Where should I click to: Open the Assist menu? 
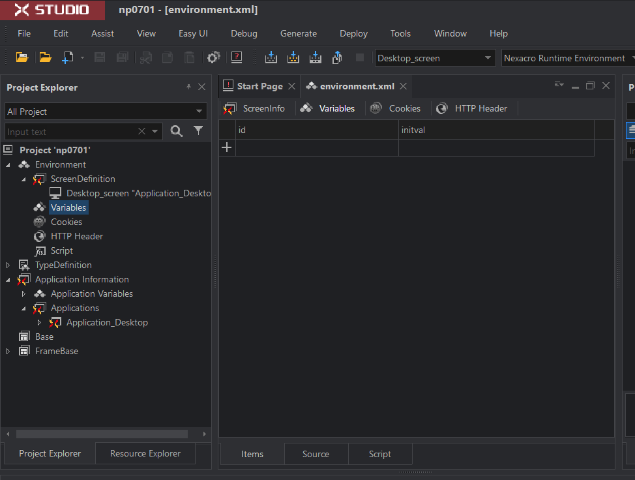pos(102,34)
